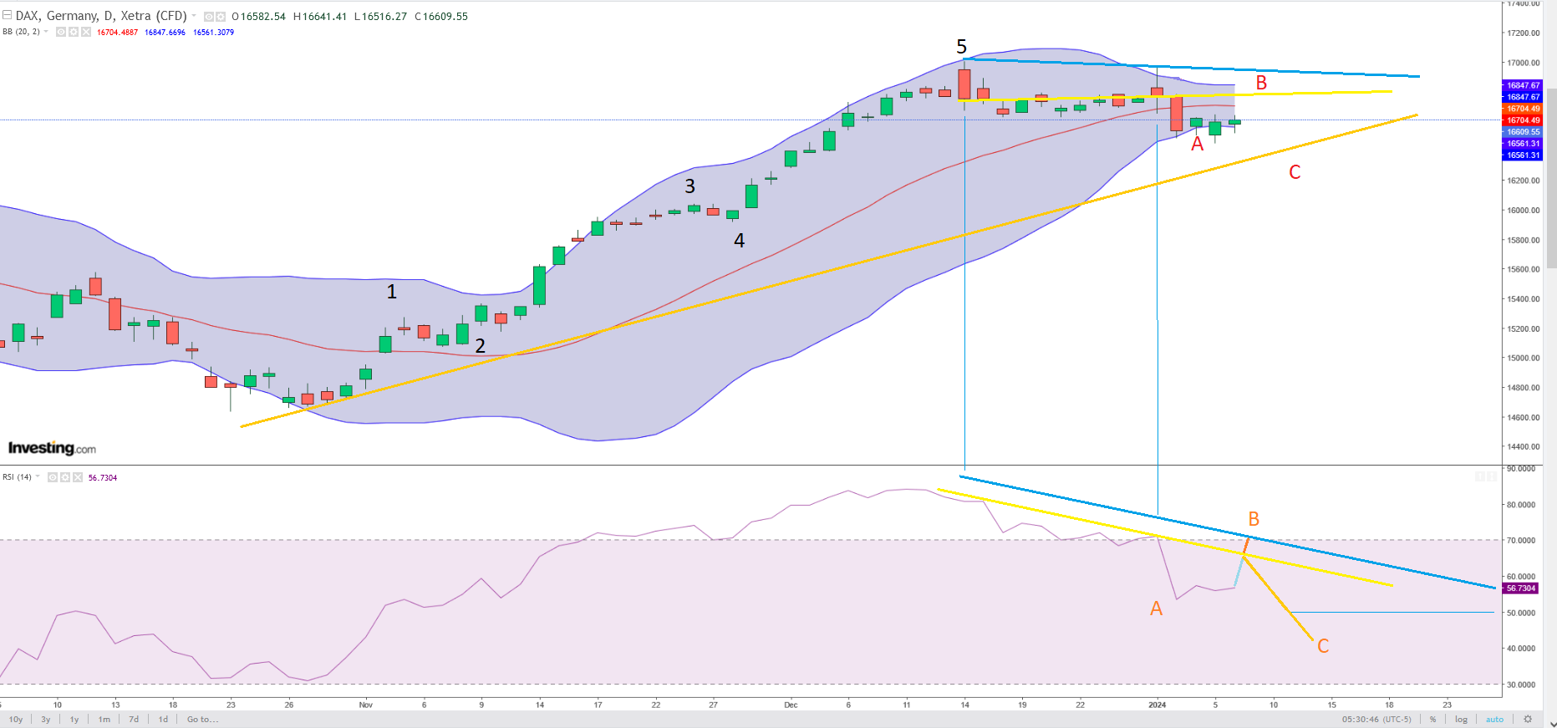1557x728 pixels.
Task: Click the red A label on price chart
Action: pyautogui.click(x=1197, y=144)
